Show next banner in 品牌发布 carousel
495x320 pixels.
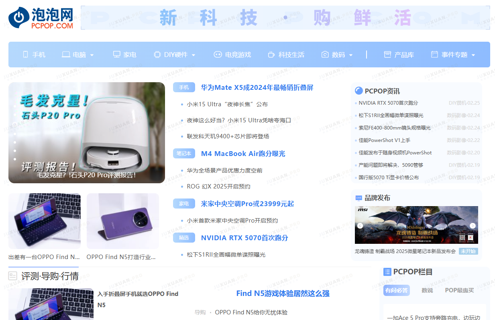(473, 226)
